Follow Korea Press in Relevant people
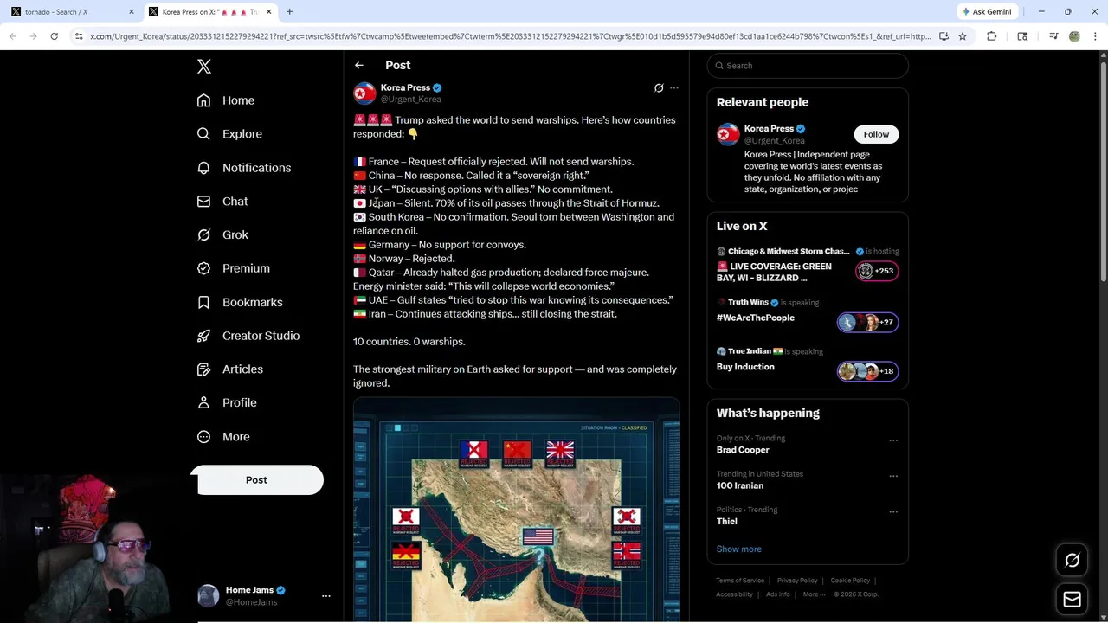 tap(876, 134)
